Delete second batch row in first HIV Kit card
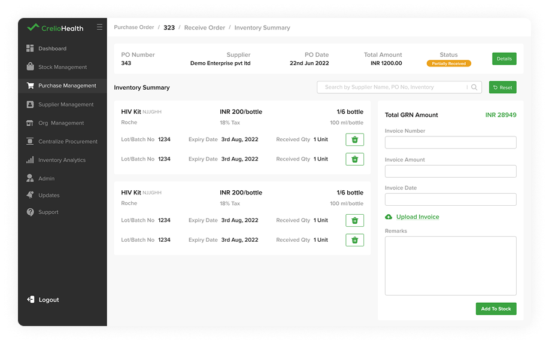549x344 pixels. tap(354, 159)
